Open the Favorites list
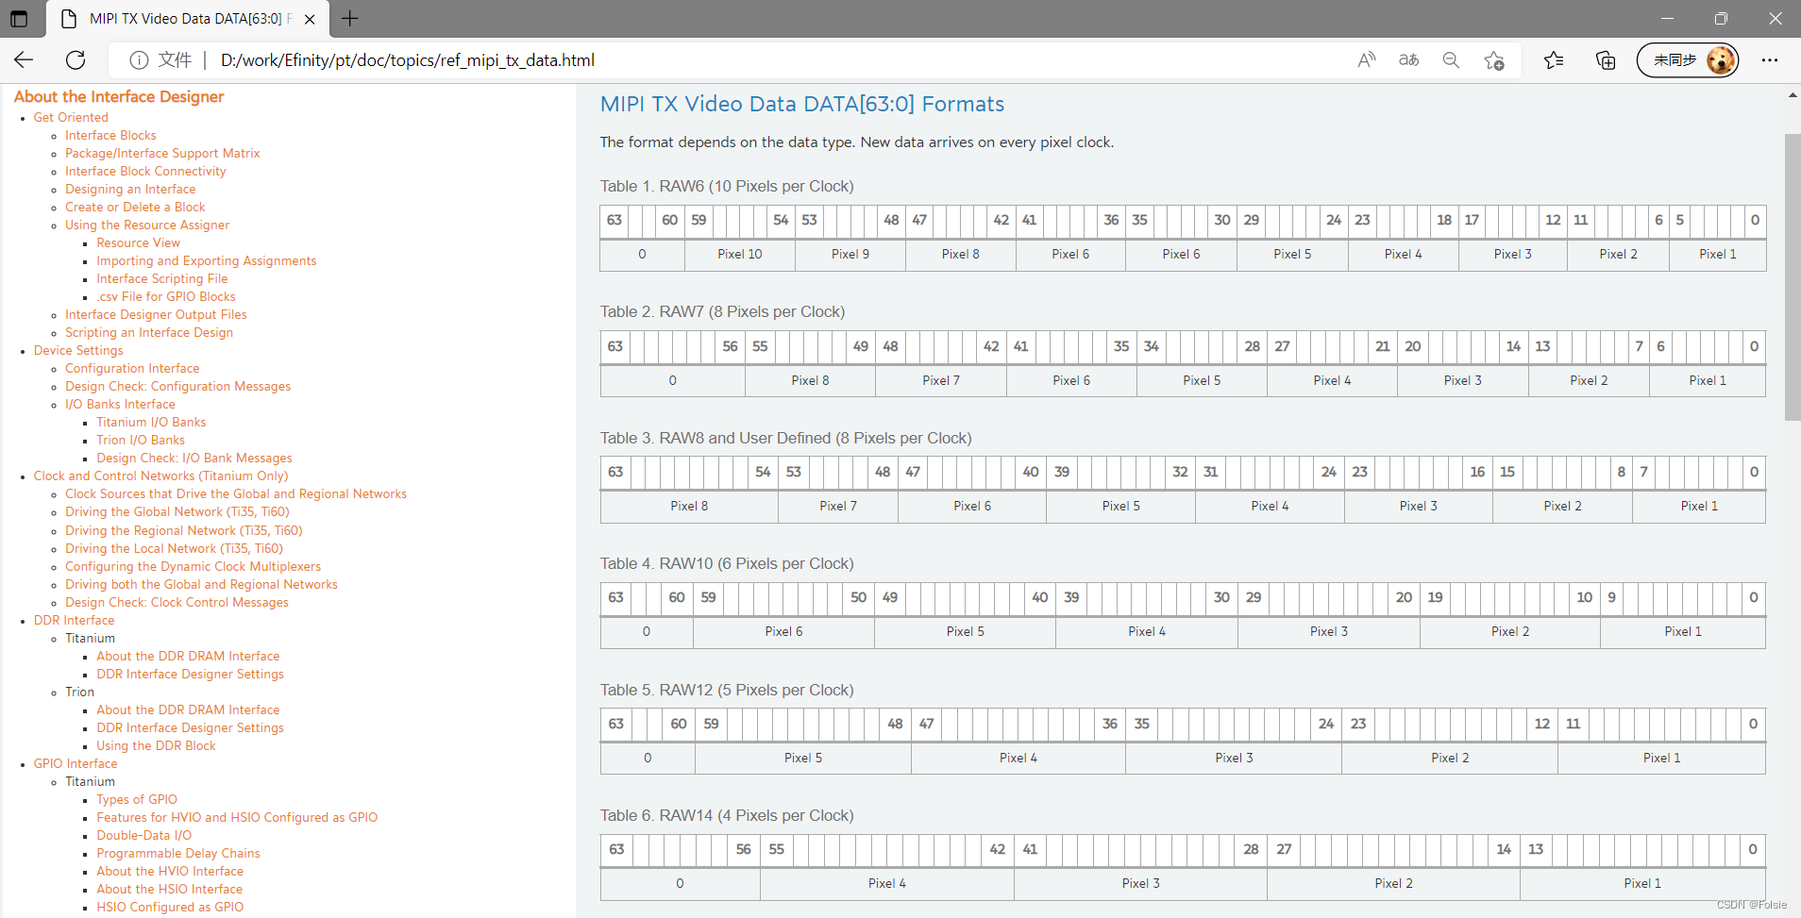The image size is (1801, 918). pos(1554,60)
